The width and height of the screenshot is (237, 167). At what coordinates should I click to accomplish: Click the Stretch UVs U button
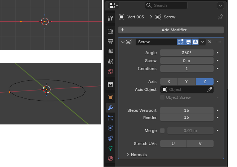click(x=173, y=144)
